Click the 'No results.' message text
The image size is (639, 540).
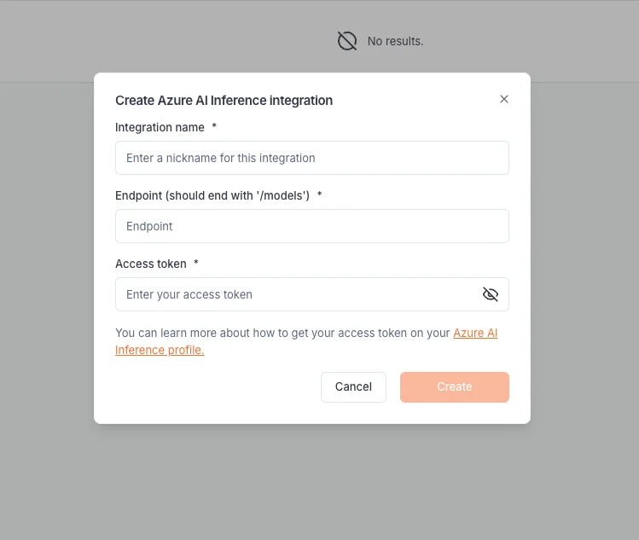coord(395,41)
